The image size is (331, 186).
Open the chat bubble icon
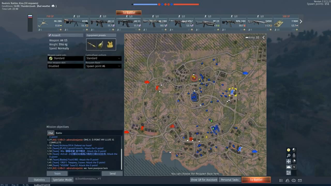[x=294, y=180]
